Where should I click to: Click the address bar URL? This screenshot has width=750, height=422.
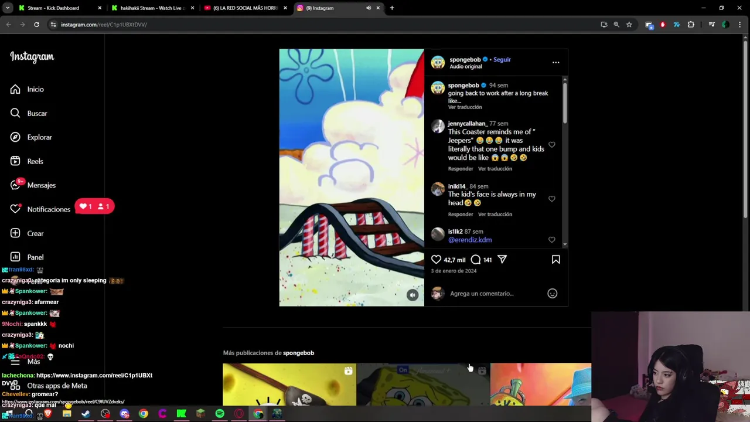point(104,25)
